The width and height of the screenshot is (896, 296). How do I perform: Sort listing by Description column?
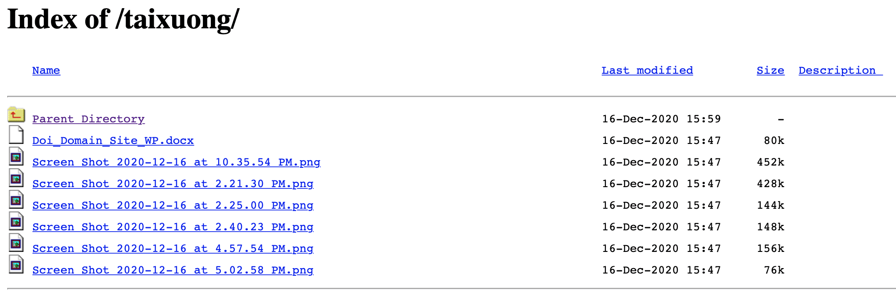pos(839,70)
